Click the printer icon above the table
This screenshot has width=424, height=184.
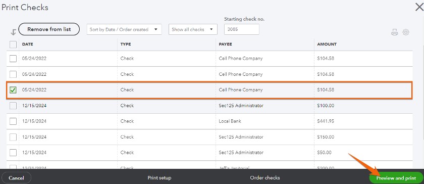pyautogui.click(x=395, y=32)
